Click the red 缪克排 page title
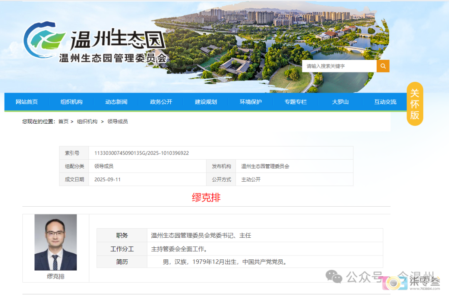 (206, 197)
